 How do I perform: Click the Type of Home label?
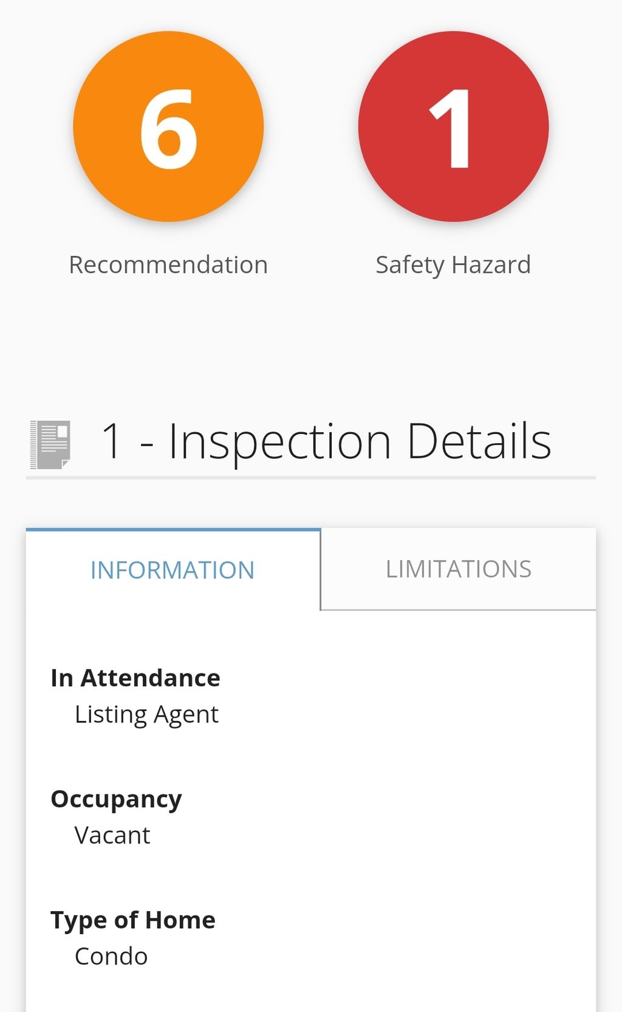click(x=133, y=920)
